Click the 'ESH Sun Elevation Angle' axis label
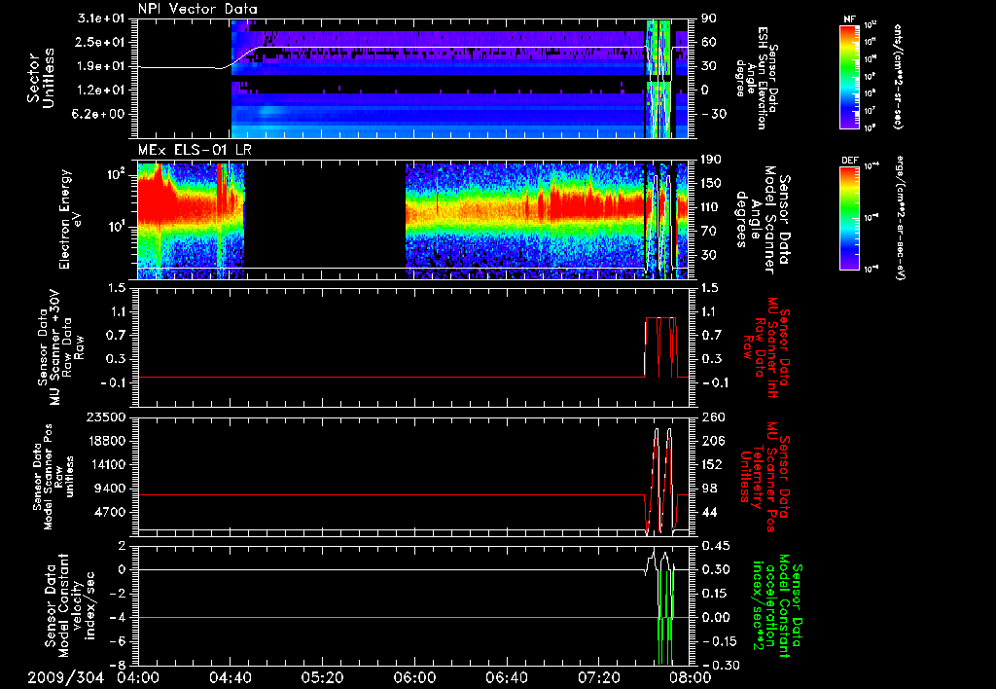The image size is (996, 689). (x=759, y=78)
